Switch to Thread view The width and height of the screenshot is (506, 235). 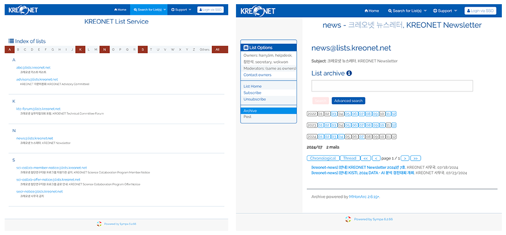point(350,158)
